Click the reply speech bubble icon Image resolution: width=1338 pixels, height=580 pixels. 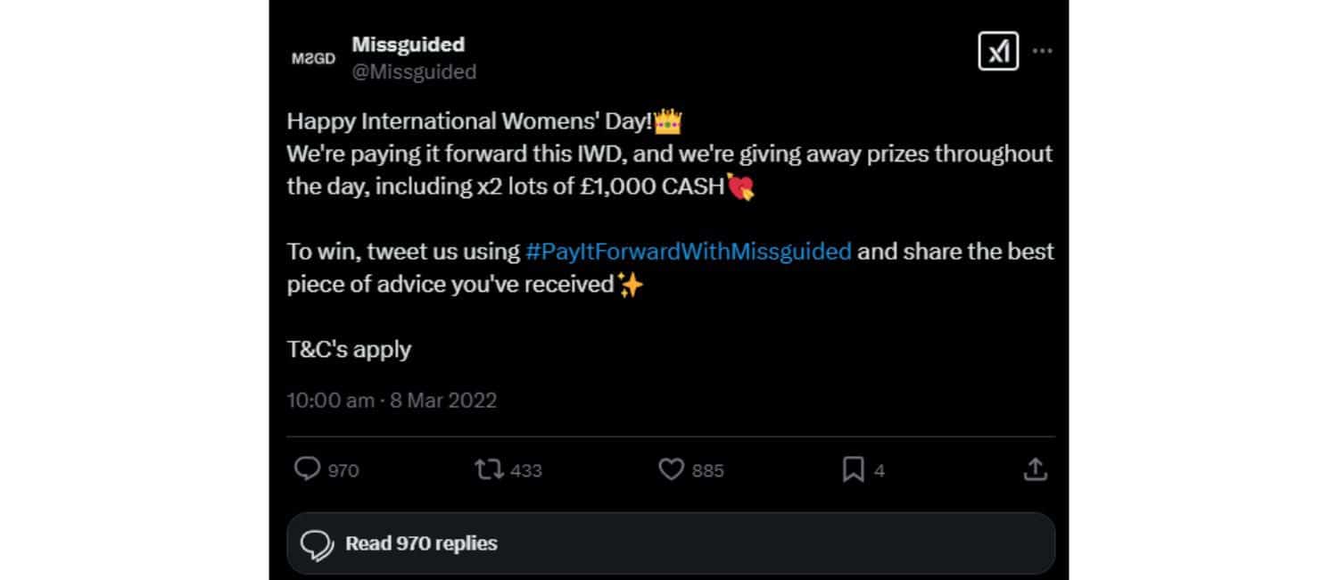[x=307, y=469]
